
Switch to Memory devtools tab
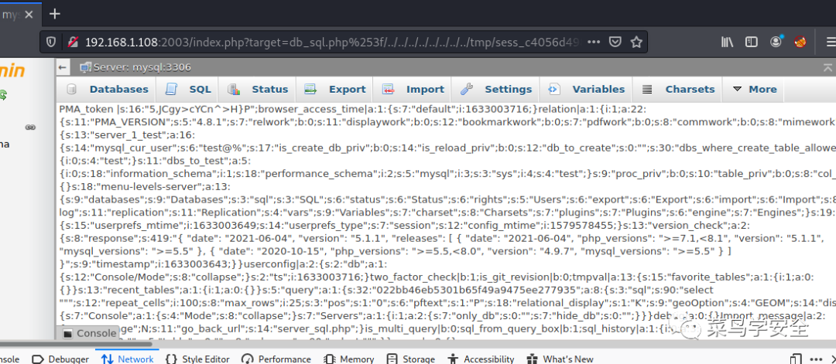coord(347,359)
